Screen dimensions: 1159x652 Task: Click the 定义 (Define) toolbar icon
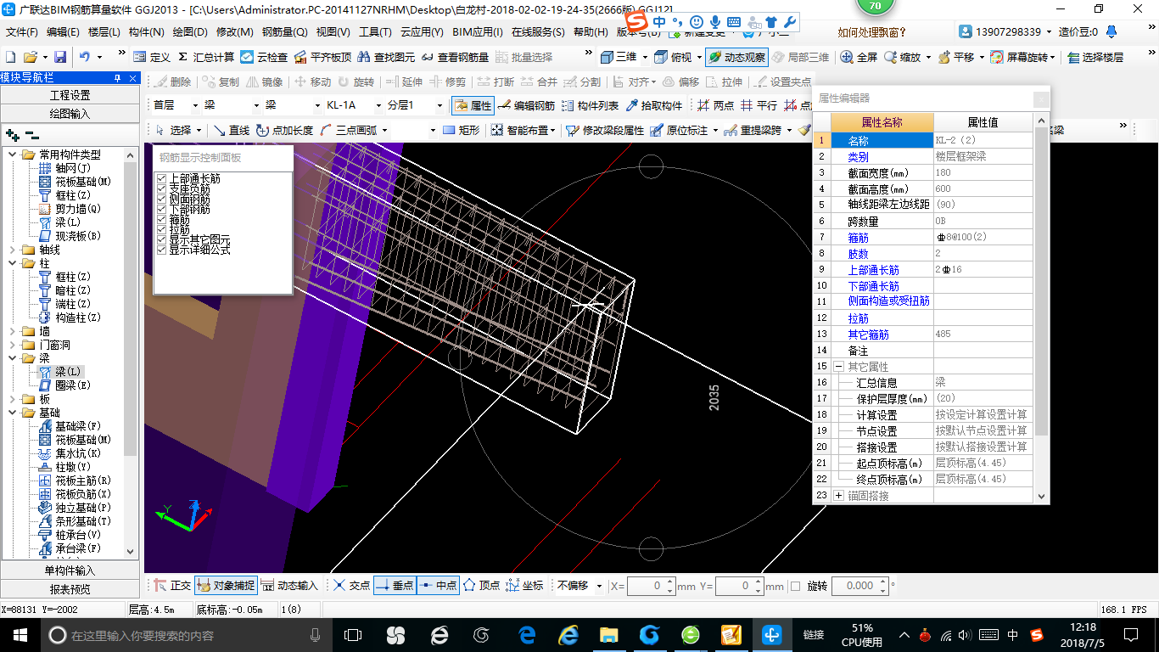click(x=152, y=57)
